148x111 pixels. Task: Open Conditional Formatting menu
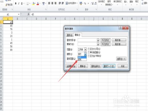pyautogui.click(x=101, y=2)
